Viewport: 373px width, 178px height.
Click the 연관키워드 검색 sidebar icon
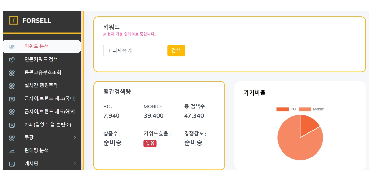point(12,60)
